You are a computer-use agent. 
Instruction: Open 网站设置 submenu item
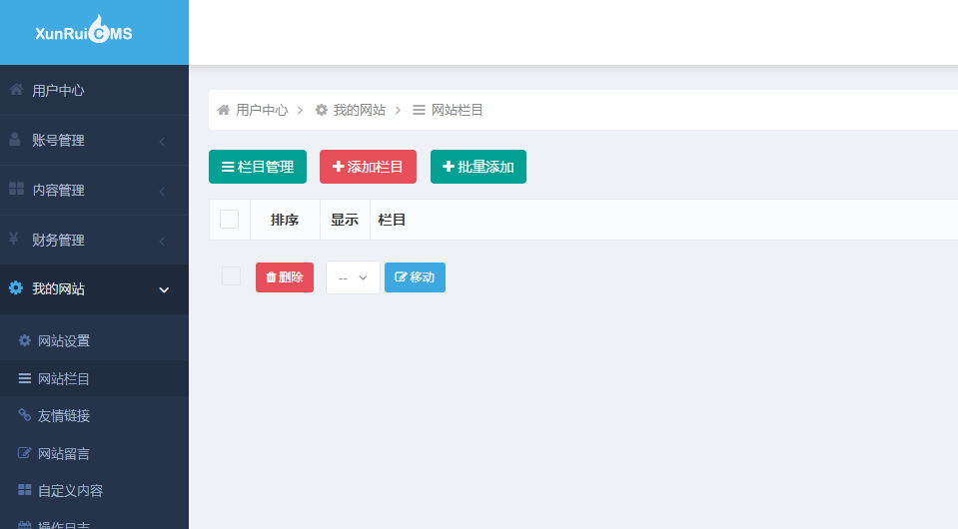pyautogui.click(x=94, y=340)
